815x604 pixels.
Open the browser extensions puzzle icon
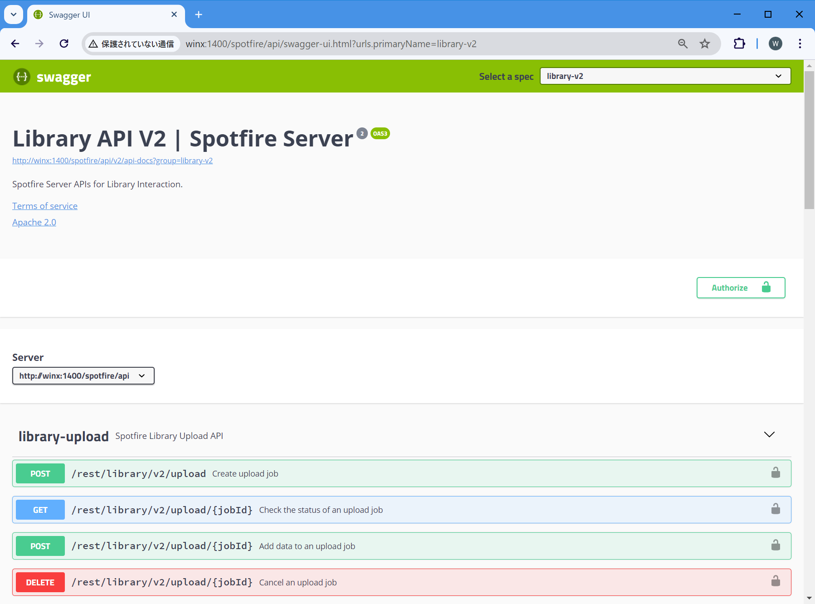coord(739,44)
